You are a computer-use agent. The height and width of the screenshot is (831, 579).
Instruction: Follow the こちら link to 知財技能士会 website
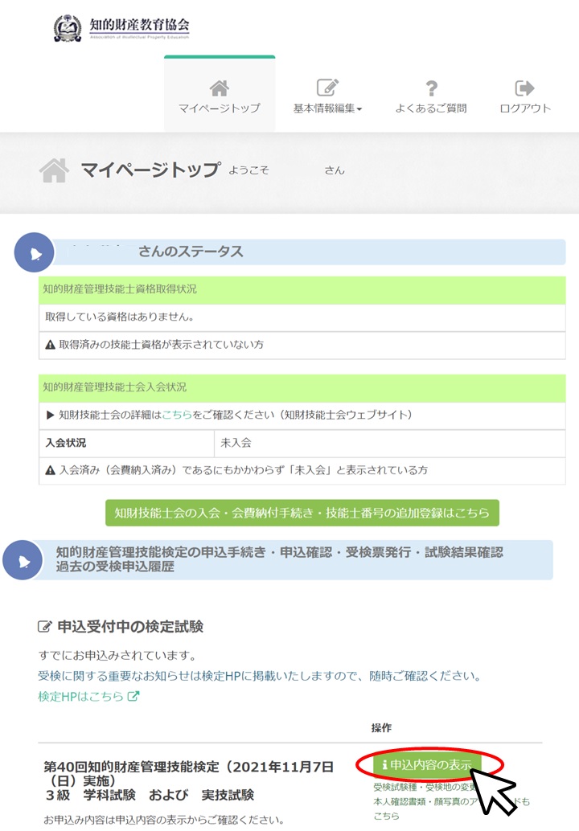coord(177,415)
